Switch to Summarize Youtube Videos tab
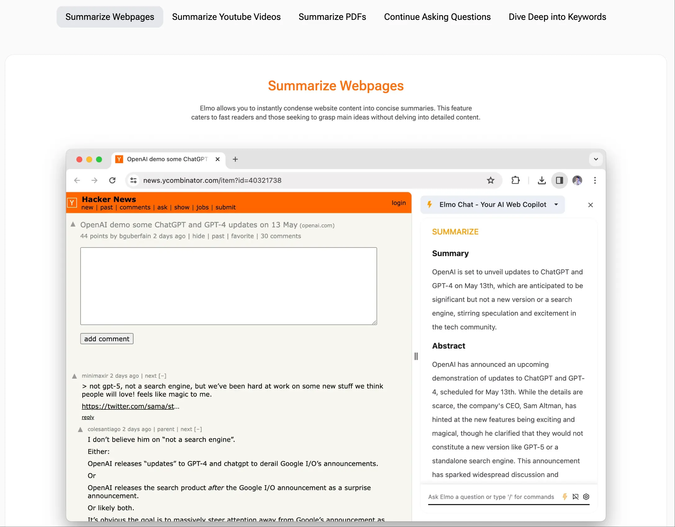The image size is (675, 527). [226, 17]
